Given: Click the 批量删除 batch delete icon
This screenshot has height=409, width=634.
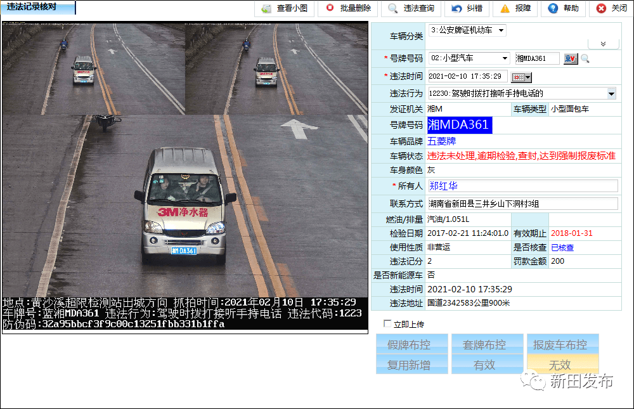Looking at the screenshot, I should tap(330, 8).
